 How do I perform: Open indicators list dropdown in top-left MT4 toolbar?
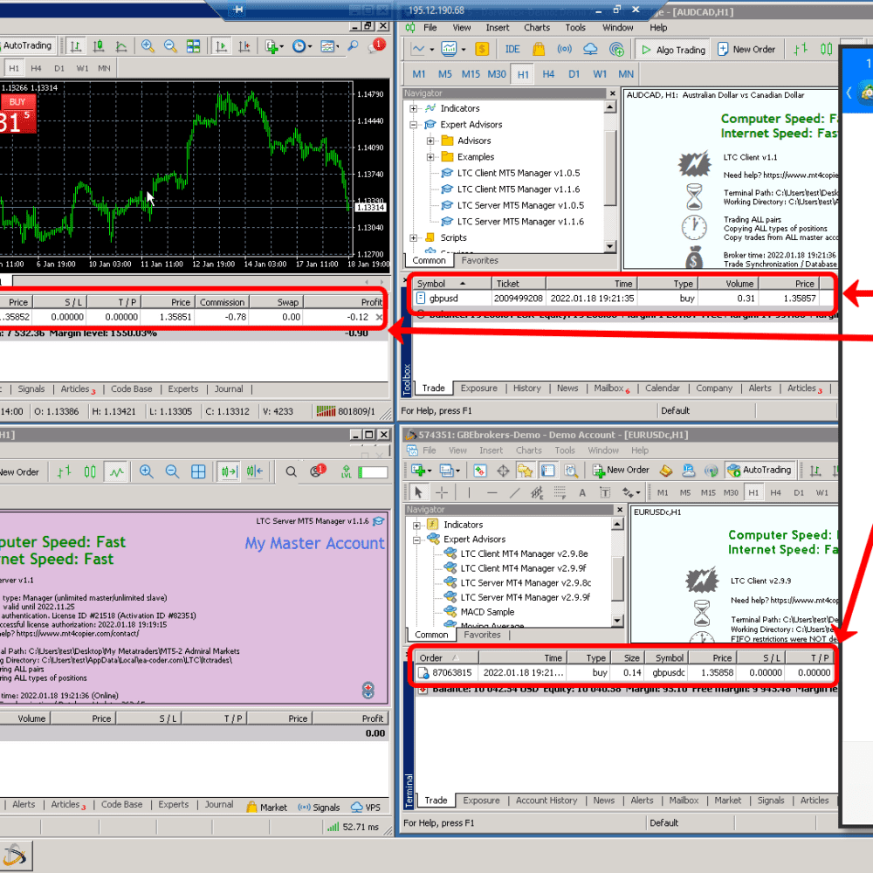pyautogui.click(x=274, y=46)
